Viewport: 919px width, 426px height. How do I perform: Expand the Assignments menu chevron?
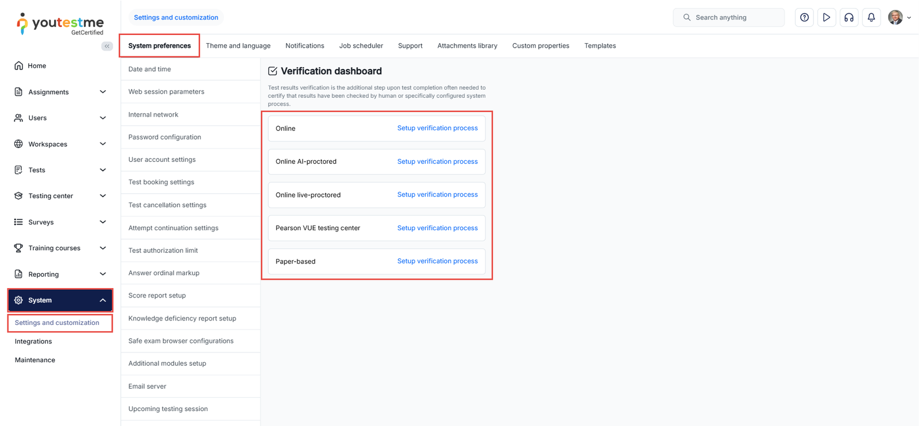click(103, 92)
